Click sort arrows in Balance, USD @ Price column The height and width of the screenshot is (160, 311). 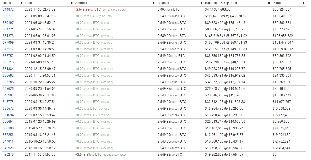269,3
